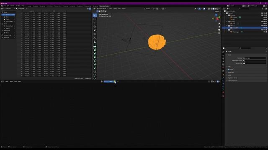268x150 pixels.
Task: Open the Tool properties tab
Action: point(223,52)
